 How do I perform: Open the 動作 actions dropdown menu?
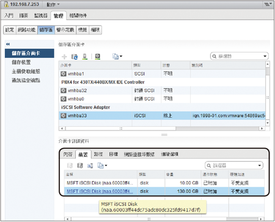pos(53,4)
